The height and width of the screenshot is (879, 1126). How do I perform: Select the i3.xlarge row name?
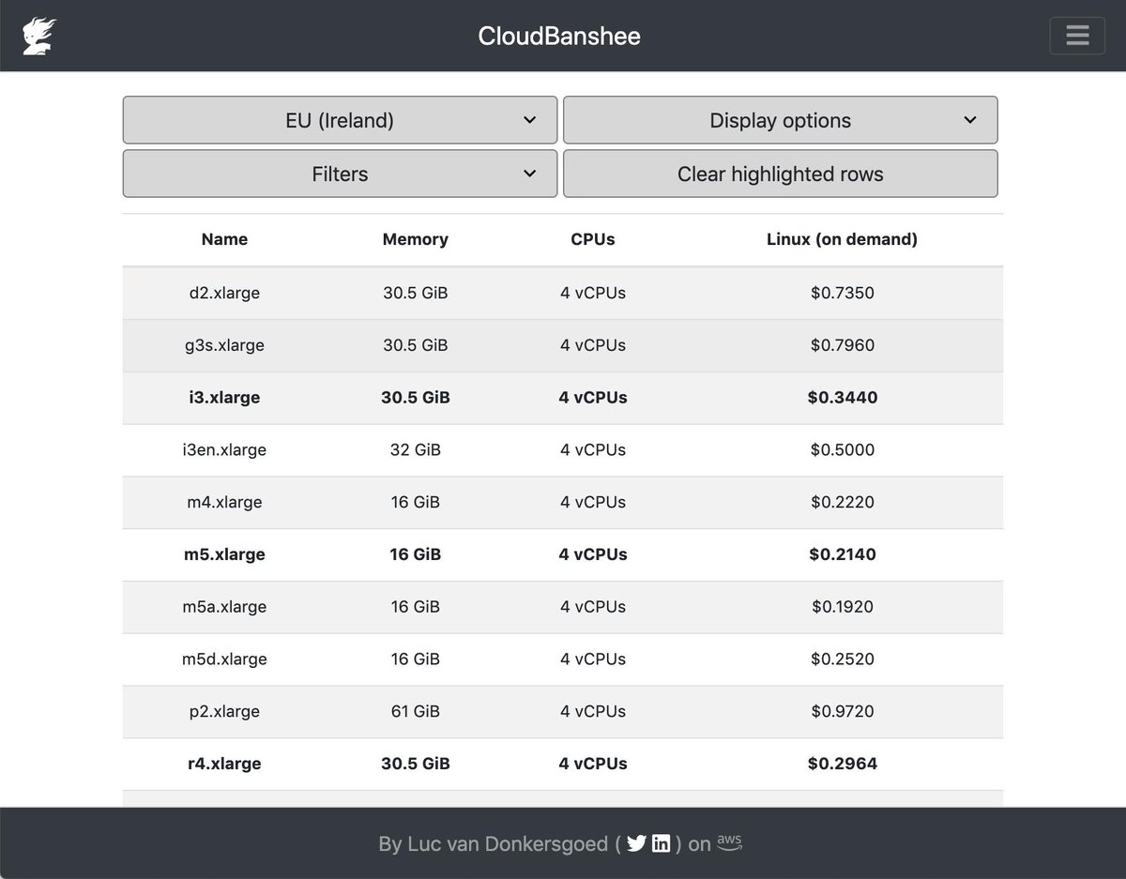pyautogui.click(x=224, y=398)
